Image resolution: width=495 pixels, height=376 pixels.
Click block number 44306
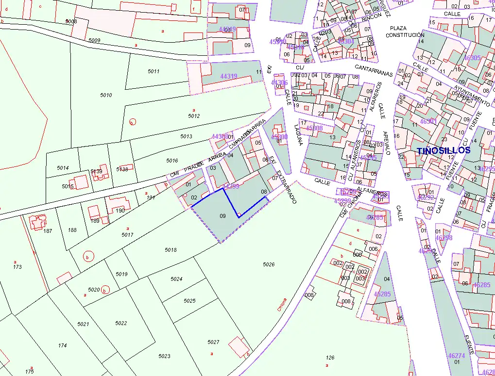click(x=279, y=82)
